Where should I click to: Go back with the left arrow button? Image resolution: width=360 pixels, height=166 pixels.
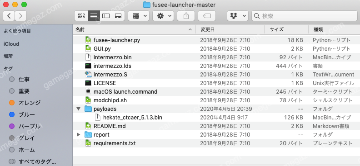pos(9,16)
